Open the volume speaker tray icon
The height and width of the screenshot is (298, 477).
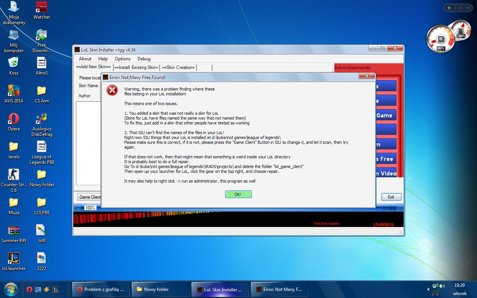coord(442,286)
